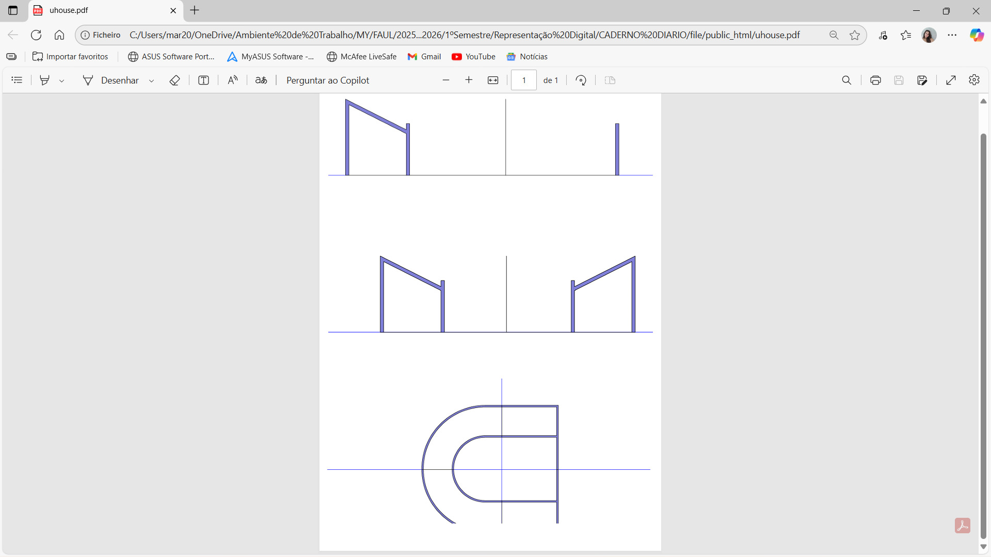Click the page number input field

tap(524, 80)
